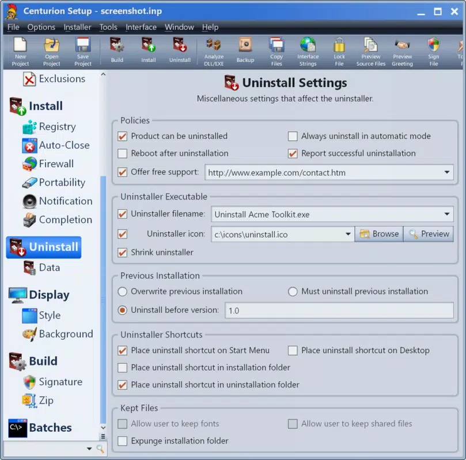Open Analyze DLL/EXE tool
This screenshot has height=460, width=466.
pos(214,52)
